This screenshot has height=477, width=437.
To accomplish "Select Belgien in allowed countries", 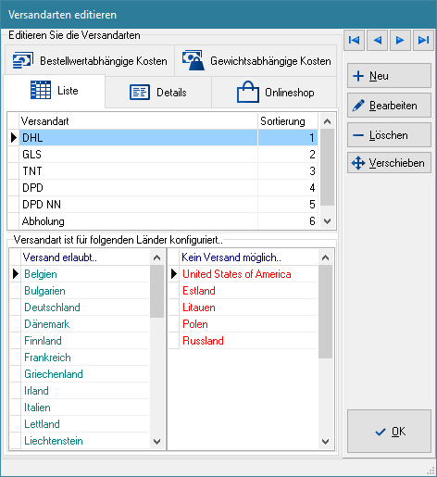I will point(85,274).
